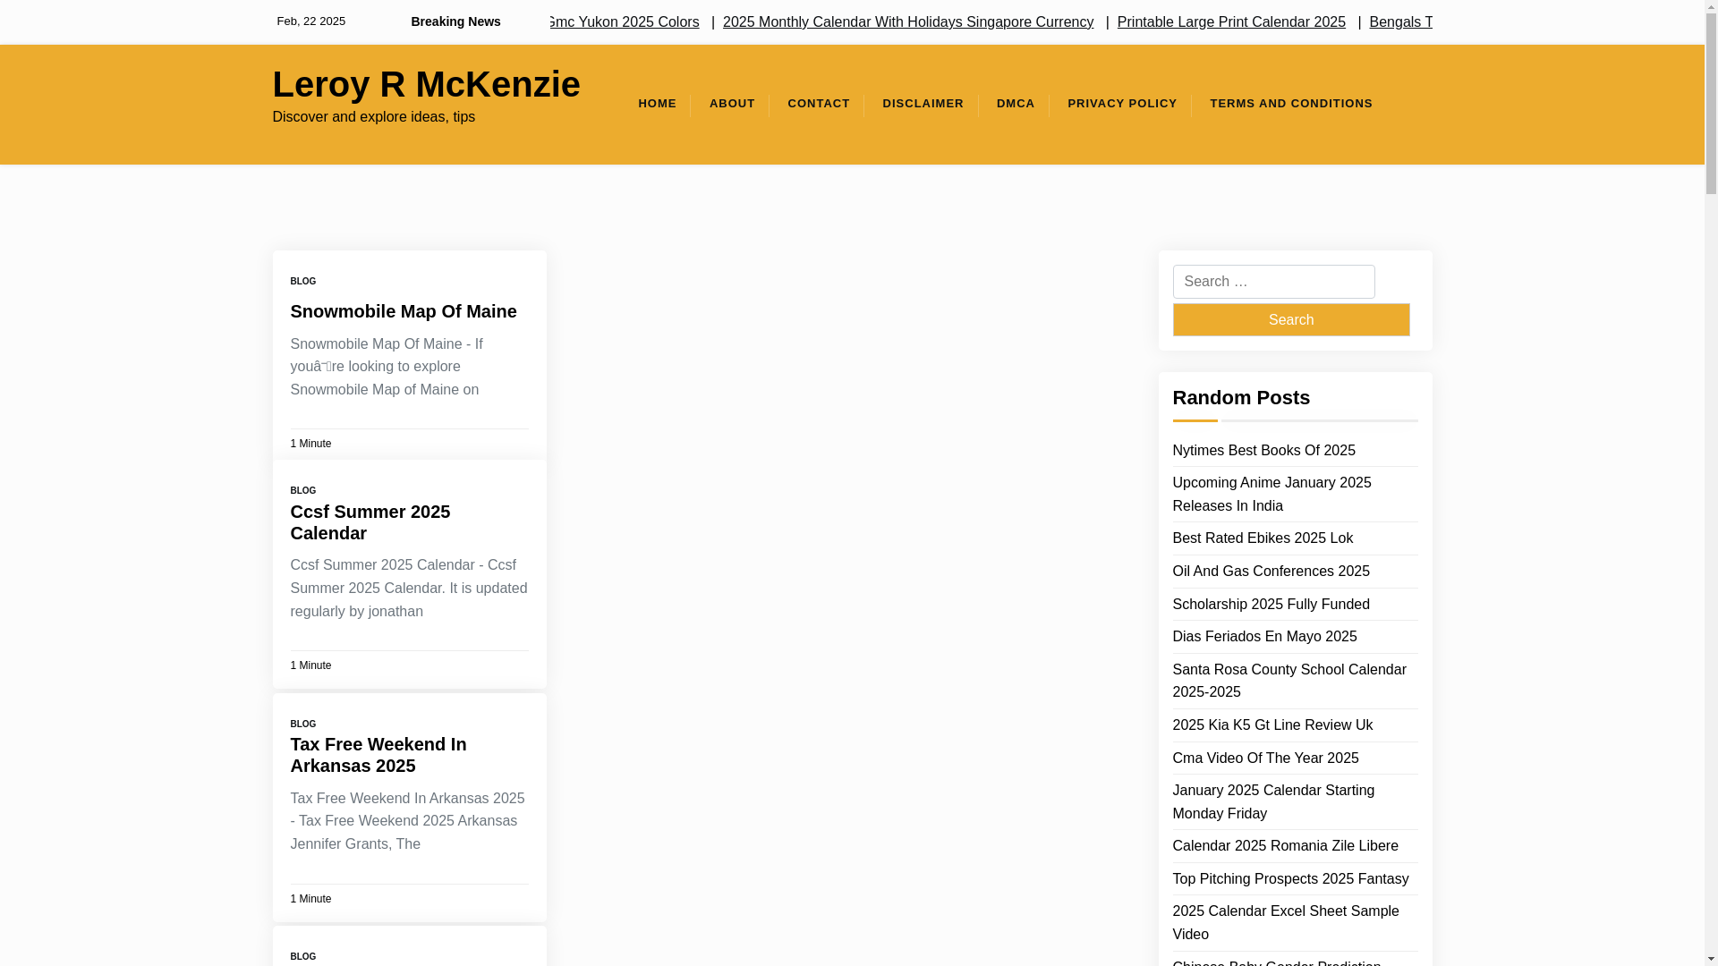Open ticker link 2025 Monthly Calendar With Holidays Singapore

pyautogui.click(x=908, y=21)
